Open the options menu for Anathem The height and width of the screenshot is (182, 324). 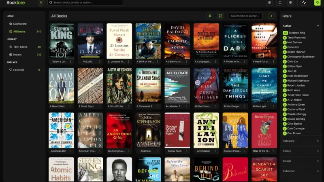158,151
